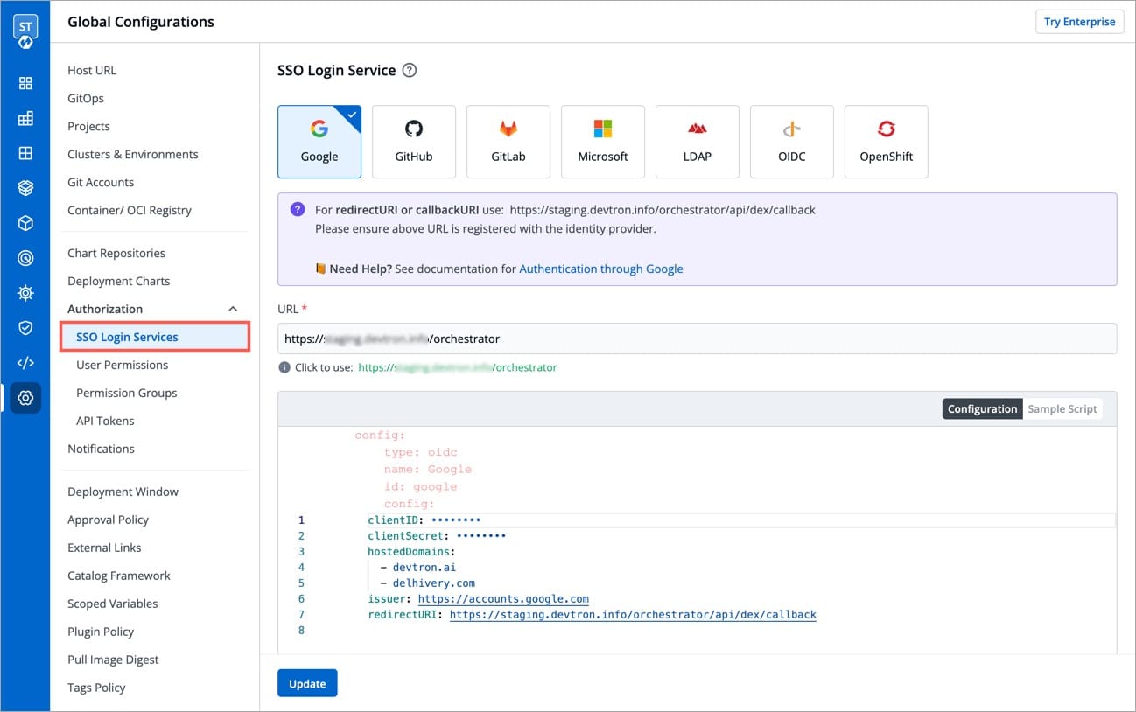Screen dimensions: 1136x712
Task: Open Deployment Window settings
Action: [x=123, y=492]
